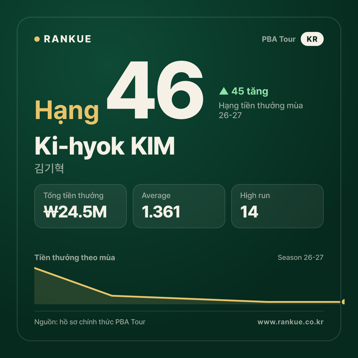Click the chart endpoint marker dot
The height and width of the screenshot is (358, 358).
pos(343,302)
